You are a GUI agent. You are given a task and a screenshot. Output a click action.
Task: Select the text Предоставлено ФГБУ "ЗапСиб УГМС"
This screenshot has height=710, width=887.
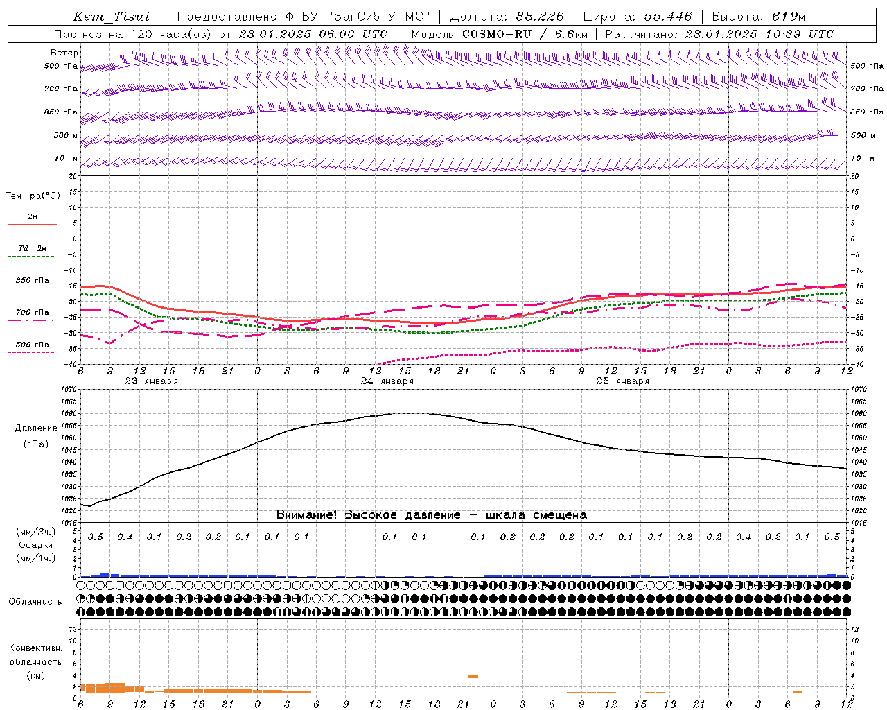click(x=304, y=17)
